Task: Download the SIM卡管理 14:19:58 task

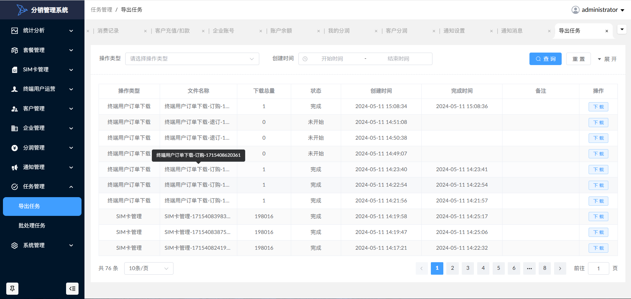Action: click(598, 217)
